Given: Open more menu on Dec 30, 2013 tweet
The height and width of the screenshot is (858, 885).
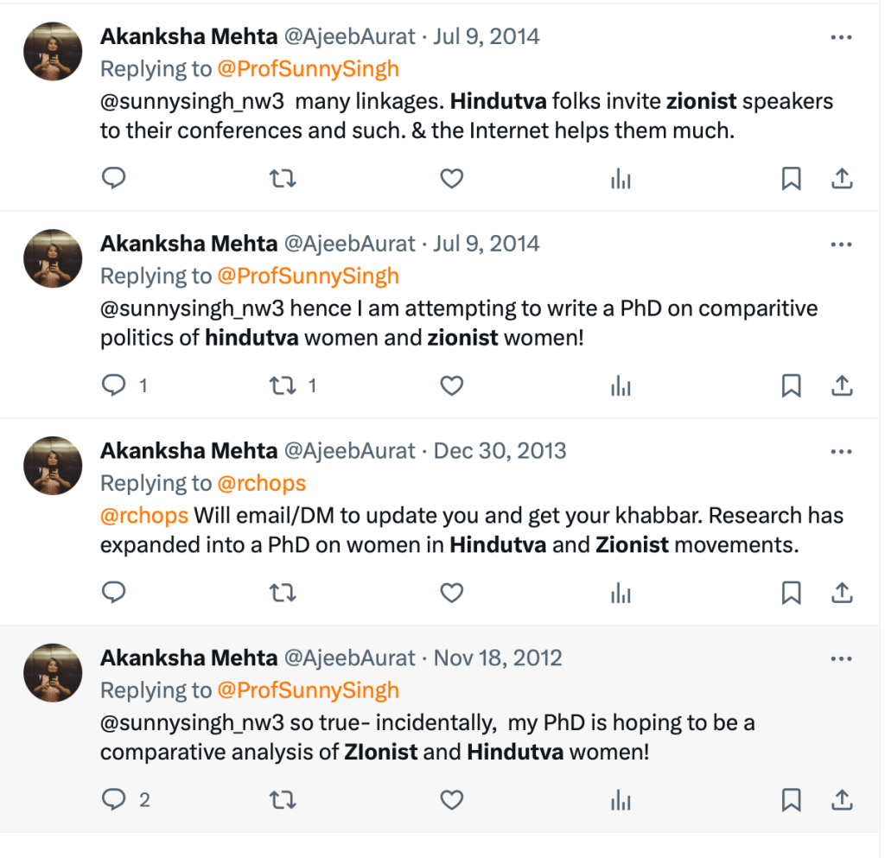Looking at the screenshot, I should point(841,452).
